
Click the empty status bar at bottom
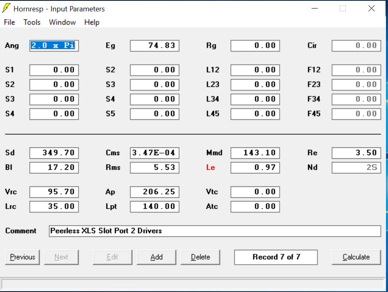tap(193, 284)
